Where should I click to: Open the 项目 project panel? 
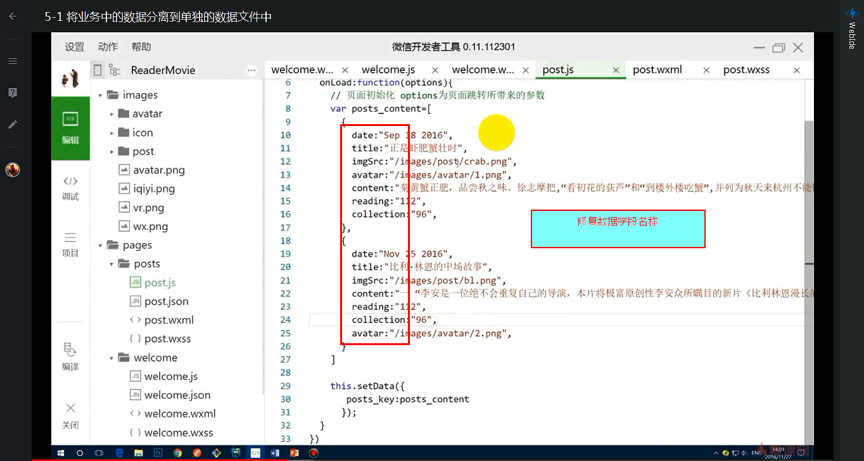point(70,244)
